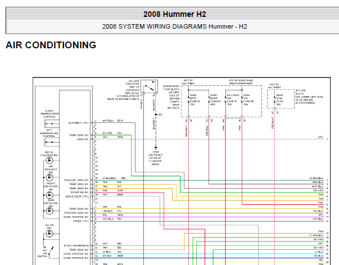Image resolution: width=339 pixels, height=265 pixels.
Task: Select the UNDERHOOD FUSE BLOCK label
Action: coord(171,97)
